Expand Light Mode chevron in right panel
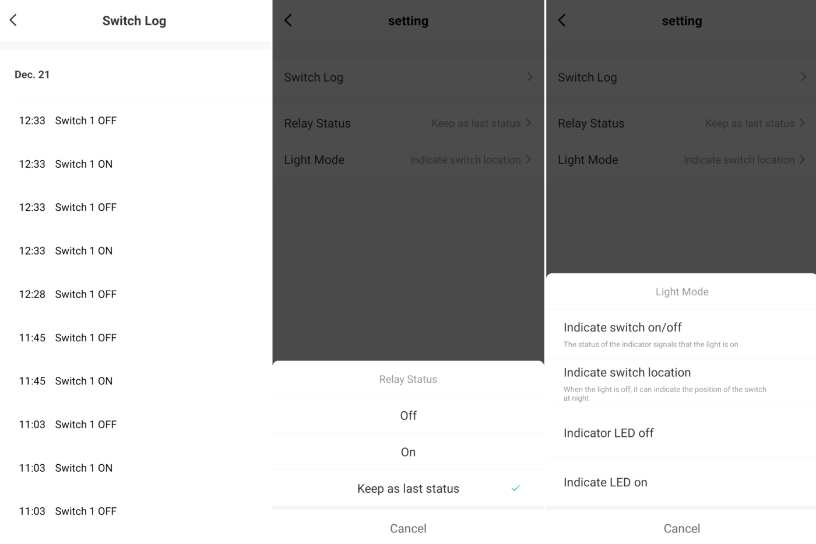The image size is (816, 544). [x=803, y=159]
